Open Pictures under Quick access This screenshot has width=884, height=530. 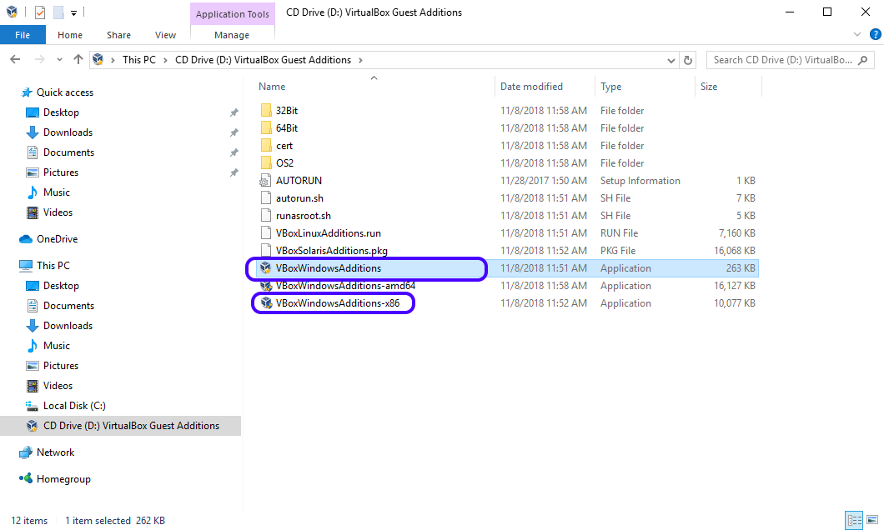60,172
